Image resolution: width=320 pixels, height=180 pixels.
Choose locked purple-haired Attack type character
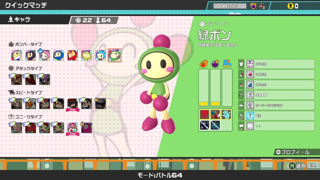(44, 79)
